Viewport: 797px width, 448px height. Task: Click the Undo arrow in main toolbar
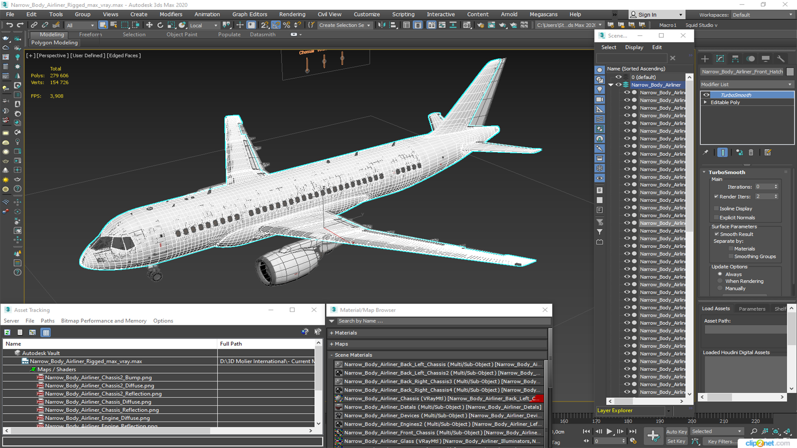(9, 25)
